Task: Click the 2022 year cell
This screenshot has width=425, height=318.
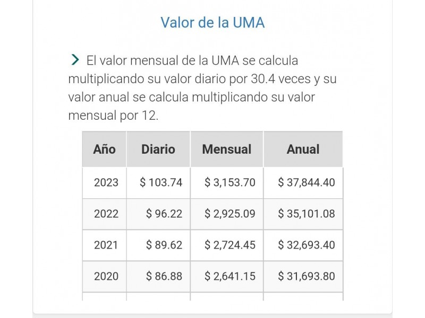Action: [106, 214]
